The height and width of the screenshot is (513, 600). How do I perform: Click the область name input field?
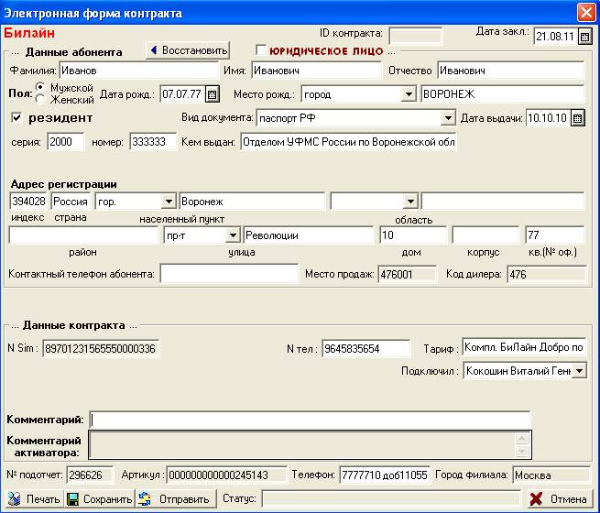(503, 202)
